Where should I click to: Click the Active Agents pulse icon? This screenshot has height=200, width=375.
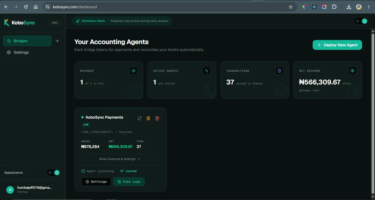tap(207, 71)
